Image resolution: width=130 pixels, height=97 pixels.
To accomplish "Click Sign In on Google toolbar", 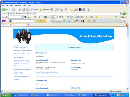I will [123, 17].
